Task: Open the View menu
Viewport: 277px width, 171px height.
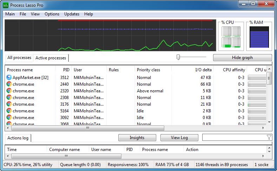Action: (35, 14)
